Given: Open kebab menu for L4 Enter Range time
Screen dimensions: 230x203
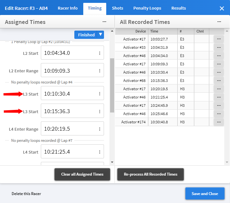Looking at the screenshot, I should [100, 129].
